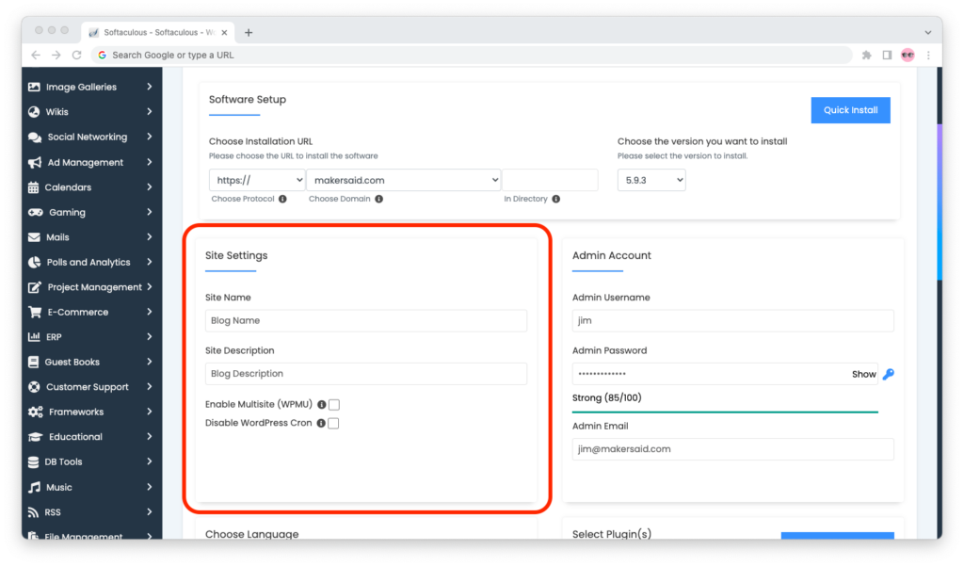964x566 pixels.
Task: Click the Educational graduation cap icon
Action: pyautogui.click(x=36, y=437)
